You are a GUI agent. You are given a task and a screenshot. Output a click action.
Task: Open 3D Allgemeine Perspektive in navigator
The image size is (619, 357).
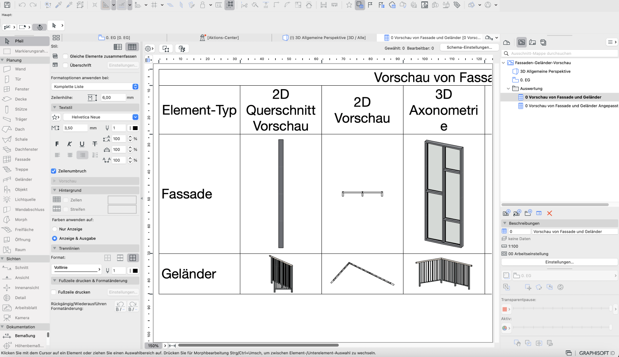[x=545, y=71]
